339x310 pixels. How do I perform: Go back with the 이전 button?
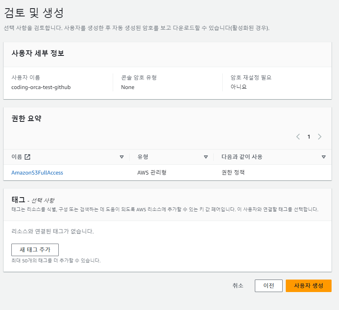pos(269,286)
